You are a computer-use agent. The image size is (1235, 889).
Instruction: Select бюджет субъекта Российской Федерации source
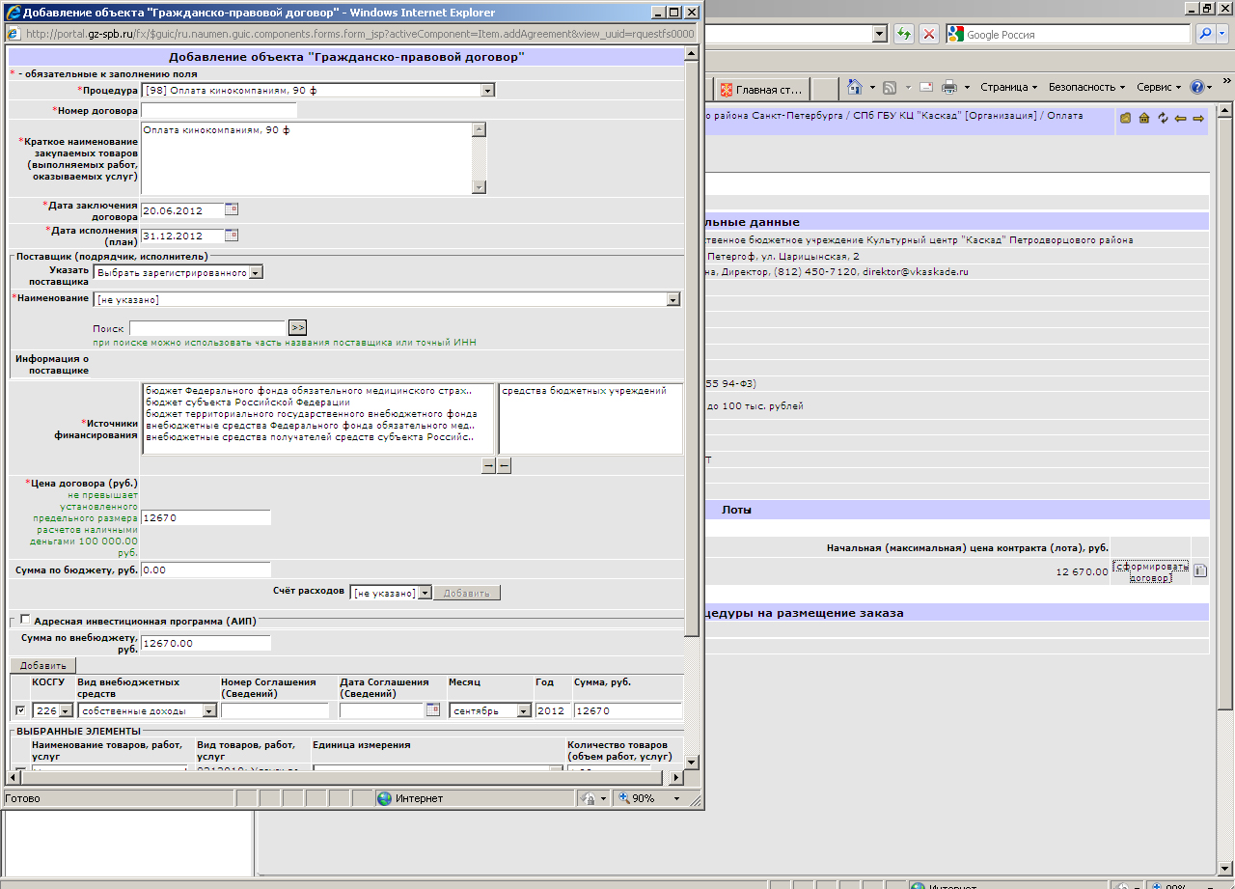click(x=248, y=402)
